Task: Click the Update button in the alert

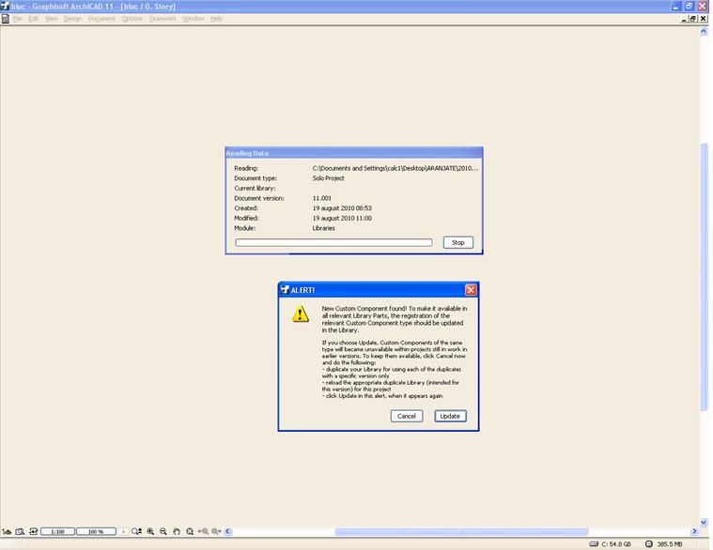Action: [450, 416]
